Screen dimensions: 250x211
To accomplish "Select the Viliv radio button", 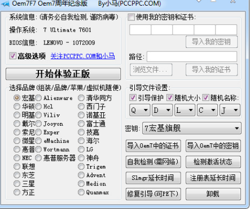I will click(x=38, y=115).
